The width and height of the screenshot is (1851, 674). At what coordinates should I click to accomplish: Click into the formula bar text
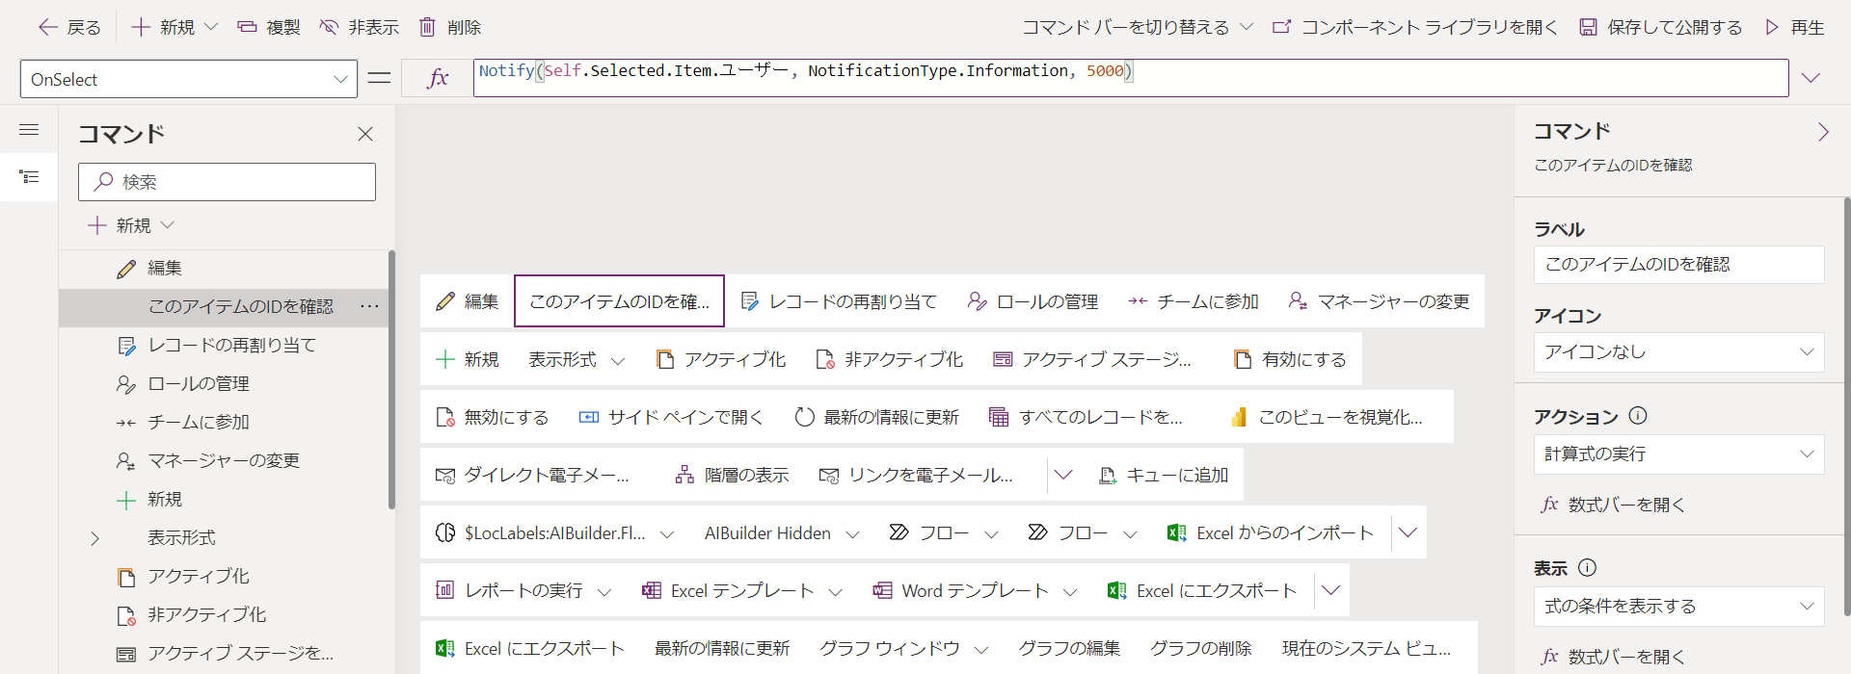pyautogui.click(x=1131, y=78)
